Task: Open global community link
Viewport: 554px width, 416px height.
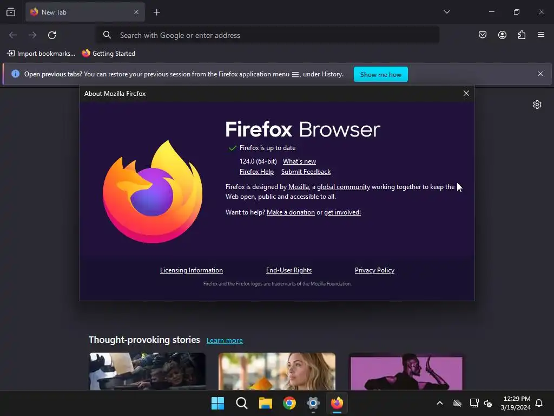Action: pyautogui.click(x=344, y=187)
